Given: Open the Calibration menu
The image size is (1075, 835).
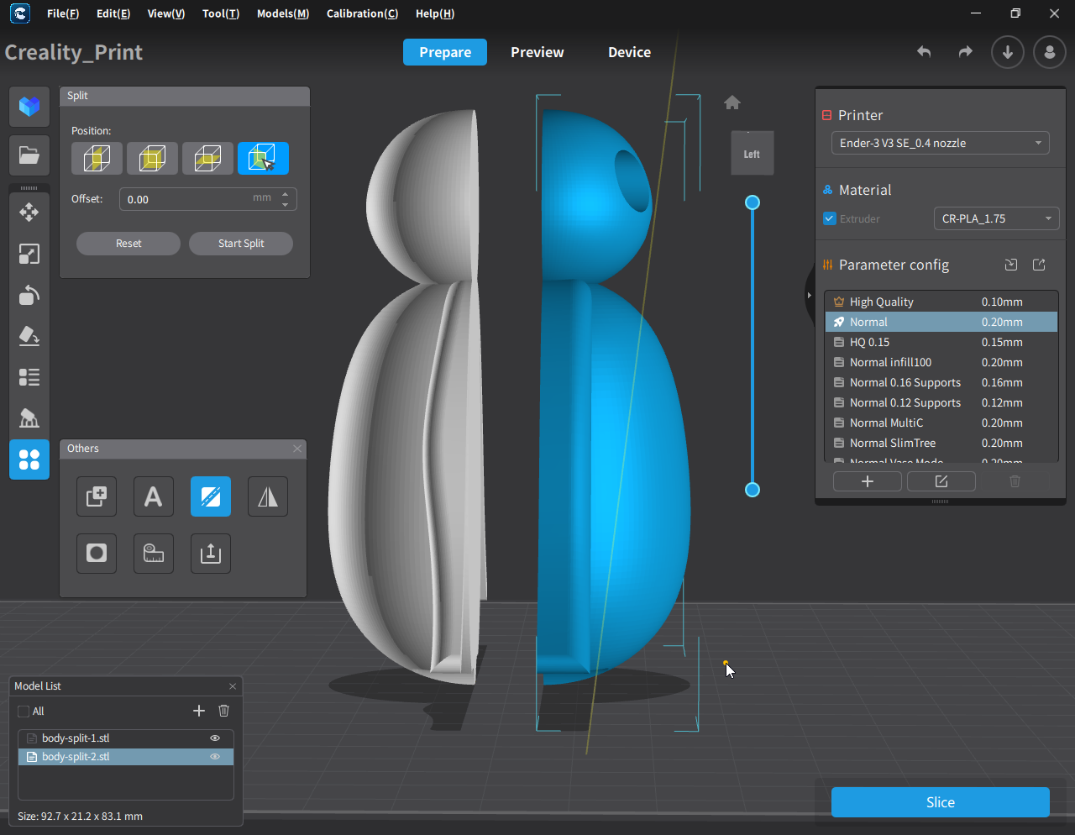Looking at the screenshot, I should click(x=362, y=13).
